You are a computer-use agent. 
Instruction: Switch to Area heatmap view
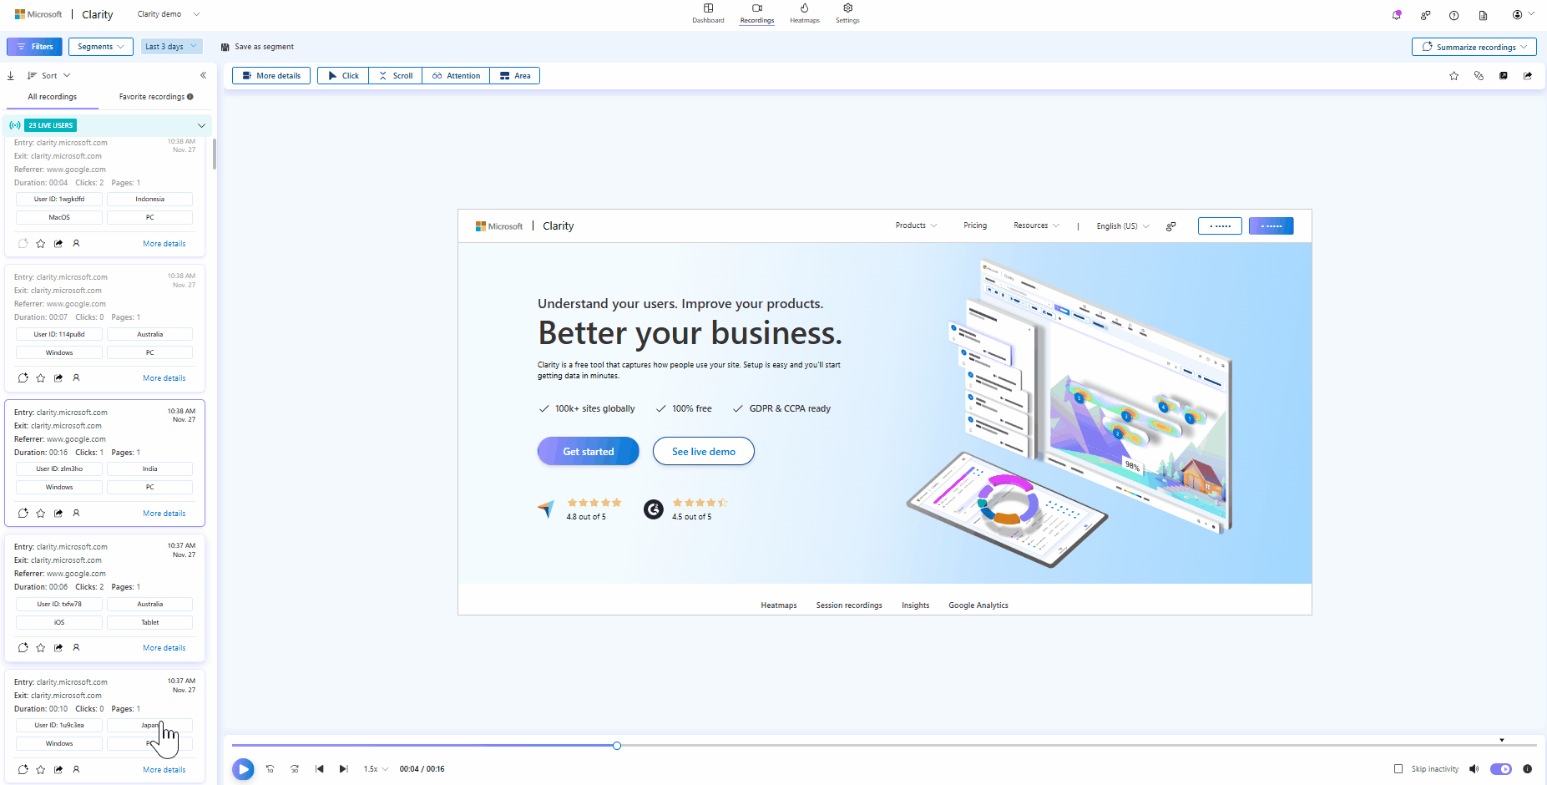(x=515, y=76)
